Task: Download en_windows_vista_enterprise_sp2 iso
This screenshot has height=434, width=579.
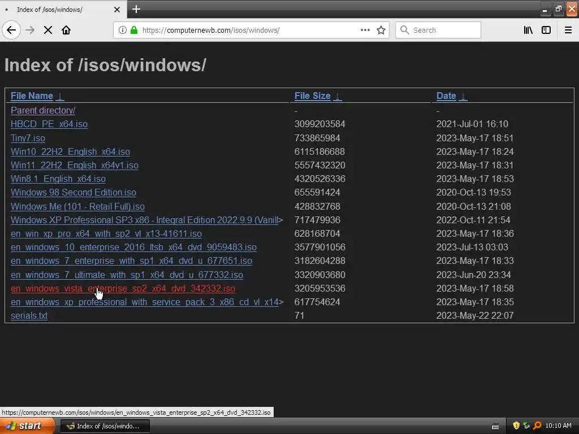Action: point(123,289)
